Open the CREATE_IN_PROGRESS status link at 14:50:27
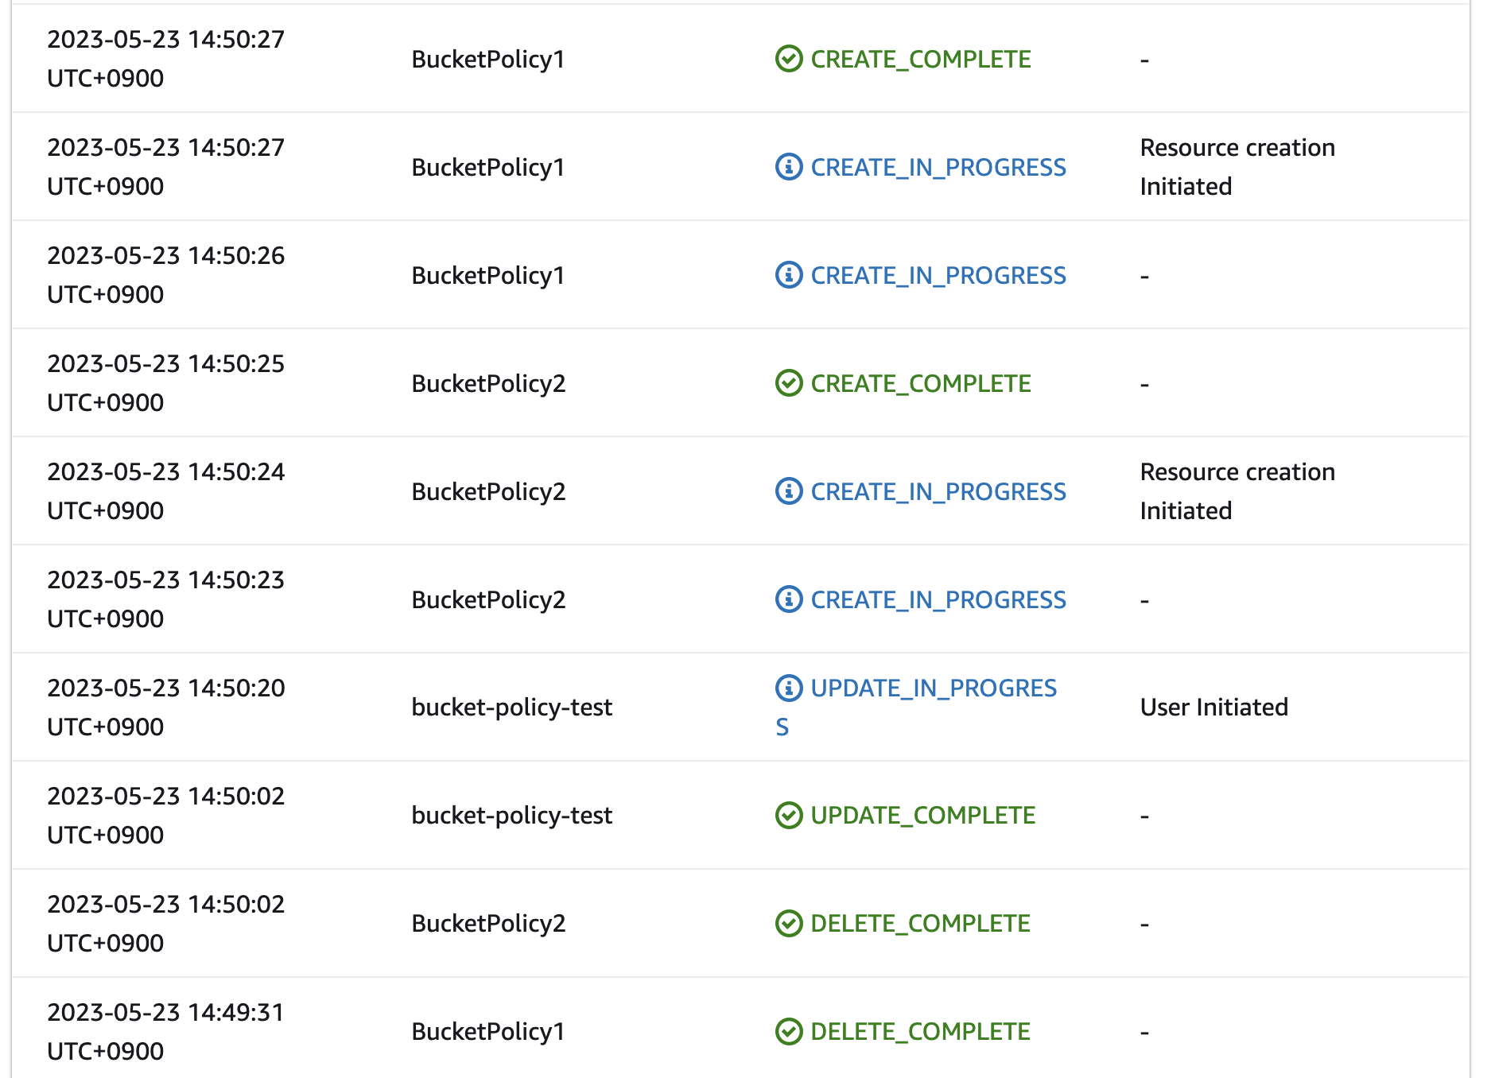Screen dimensions: 1495x1078 [x=938, y=167]
